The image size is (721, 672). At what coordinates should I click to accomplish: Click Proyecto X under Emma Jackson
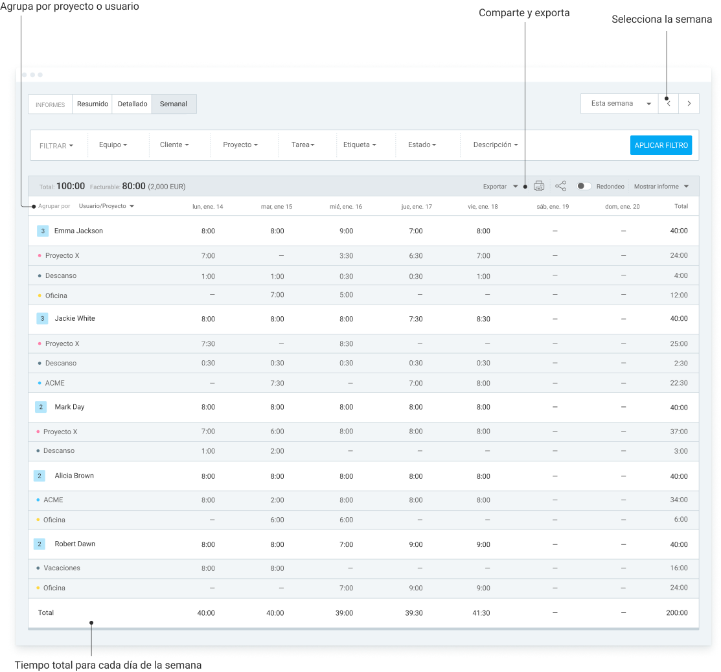pyautogui.click(x=62, y=256)
